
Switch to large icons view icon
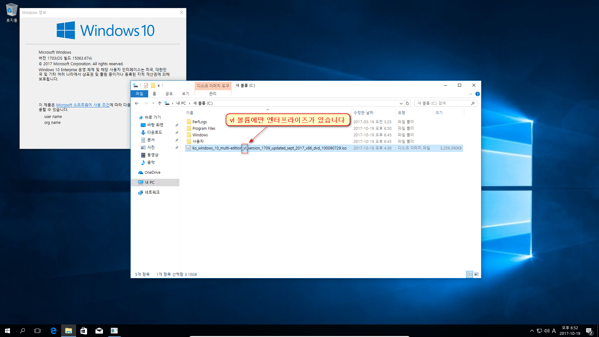pyautogui.click(x=476, y=274)
